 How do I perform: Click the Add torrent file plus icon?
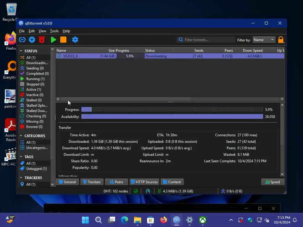point(32,40)
